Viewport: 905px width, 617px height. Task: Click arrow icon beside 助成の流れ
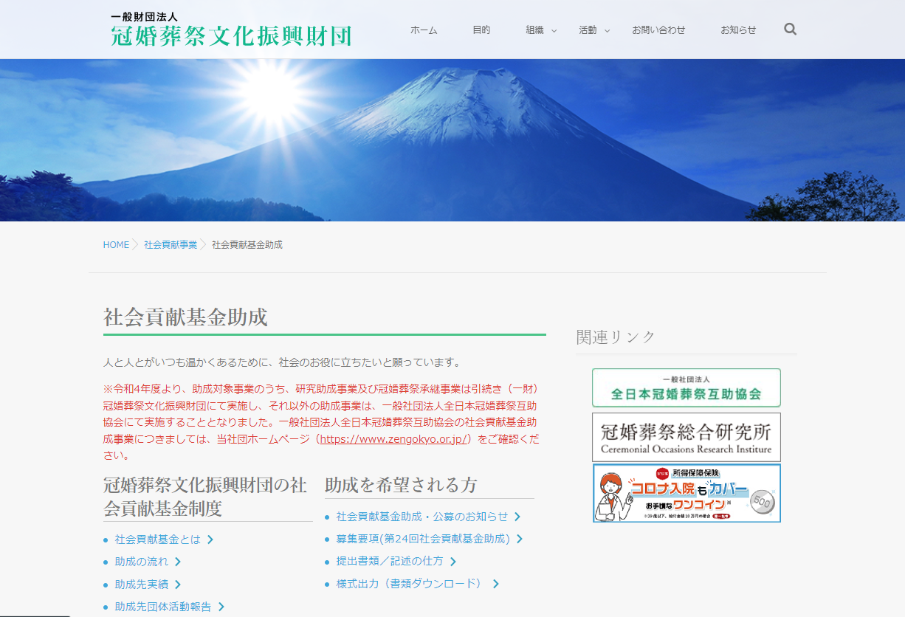(x=178, y=562)
